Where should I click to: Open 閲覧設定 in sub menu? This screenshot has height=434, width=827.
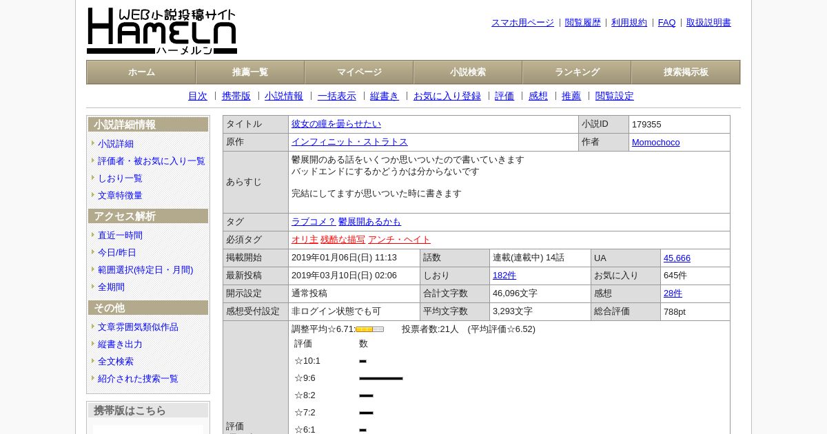point(615,96)
